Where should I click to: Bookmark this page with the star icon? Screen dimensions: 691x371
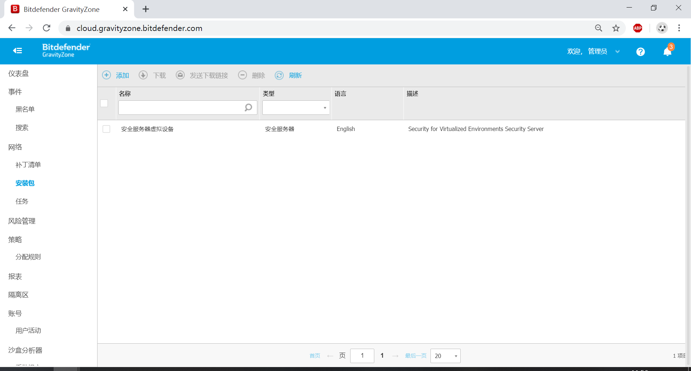click(x=616, y=28)
